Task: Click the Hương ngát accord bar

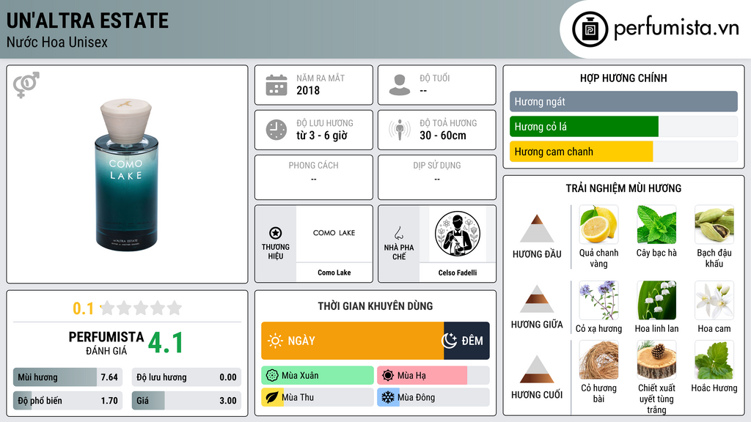Action: coord(623,101)
